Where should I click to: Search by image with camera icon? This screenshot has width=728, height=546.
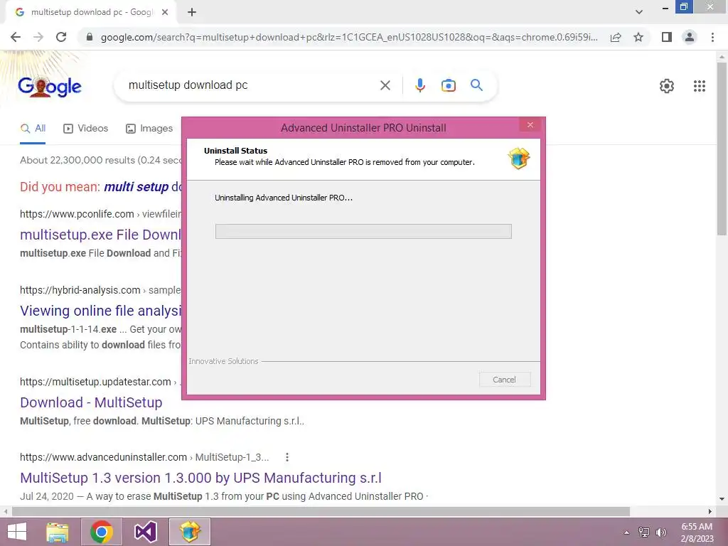click(x=448, y=85)
